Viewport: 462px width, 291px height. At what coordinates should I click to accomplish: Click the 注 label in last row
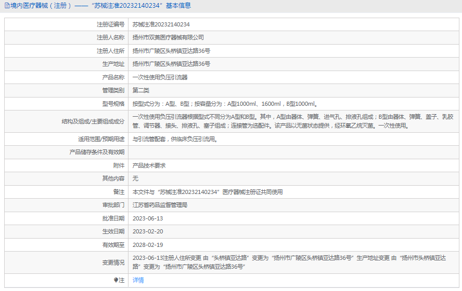[x=122, y=280]
